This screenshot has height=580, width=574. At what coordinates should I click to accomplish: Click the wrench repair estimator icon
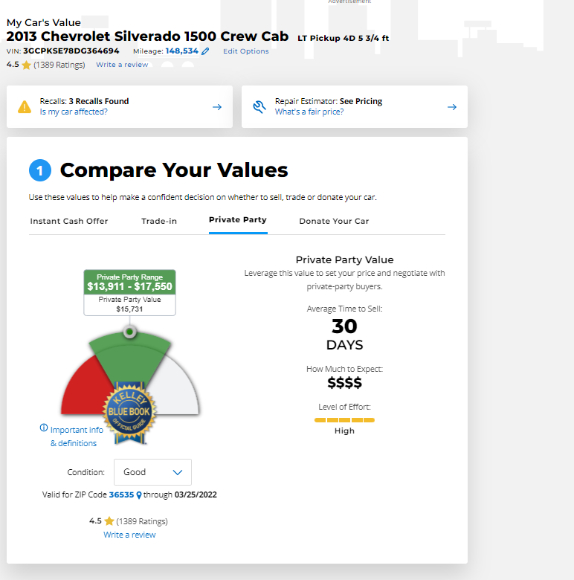pyautogui.click(x=259, y=106)
